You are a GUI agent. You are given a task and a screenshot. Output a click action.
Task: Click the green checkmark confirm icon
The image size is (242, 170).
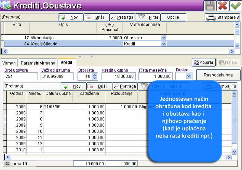pyautogui.click(x=235, y=6)
